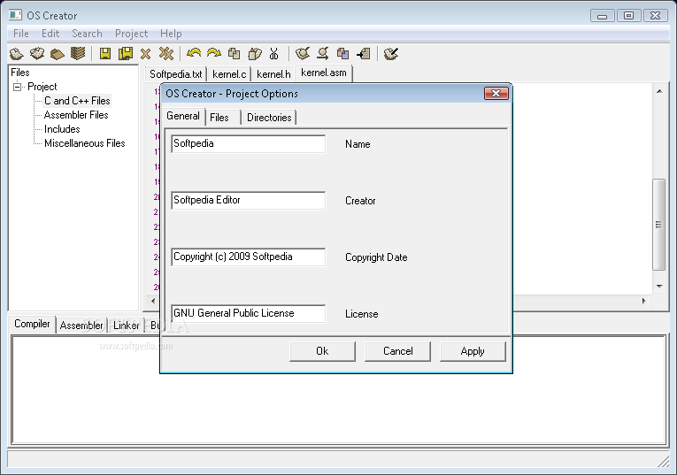
Task: Switch to Softpedia.txt editor tab
Action: pos(176,74)
